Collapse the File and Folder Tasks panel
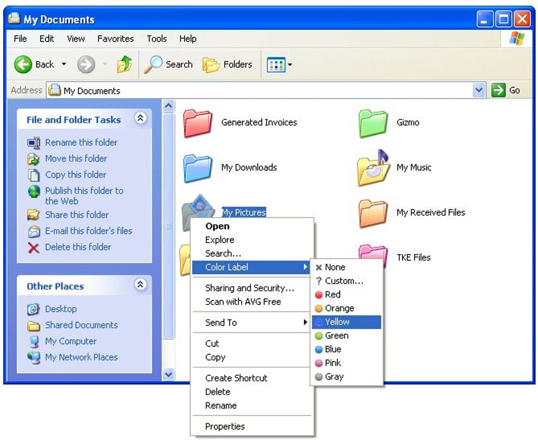The width and height of the screenshot is (538, 440). [x=140, y=118]
